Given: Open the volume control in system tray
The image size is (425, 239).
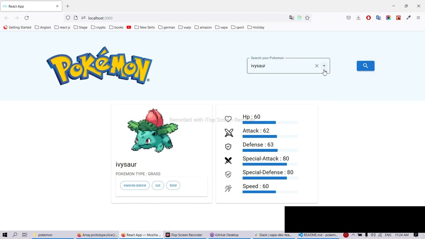Looking at the screenshot, I should (373, 235).
